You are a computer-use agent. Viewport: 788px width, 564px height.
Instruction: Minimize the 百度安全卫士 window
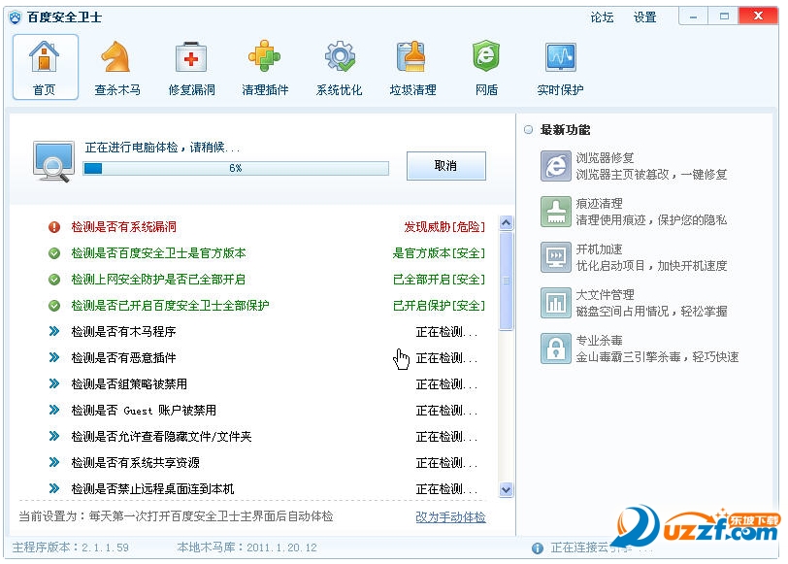click(x=694, y=17)
